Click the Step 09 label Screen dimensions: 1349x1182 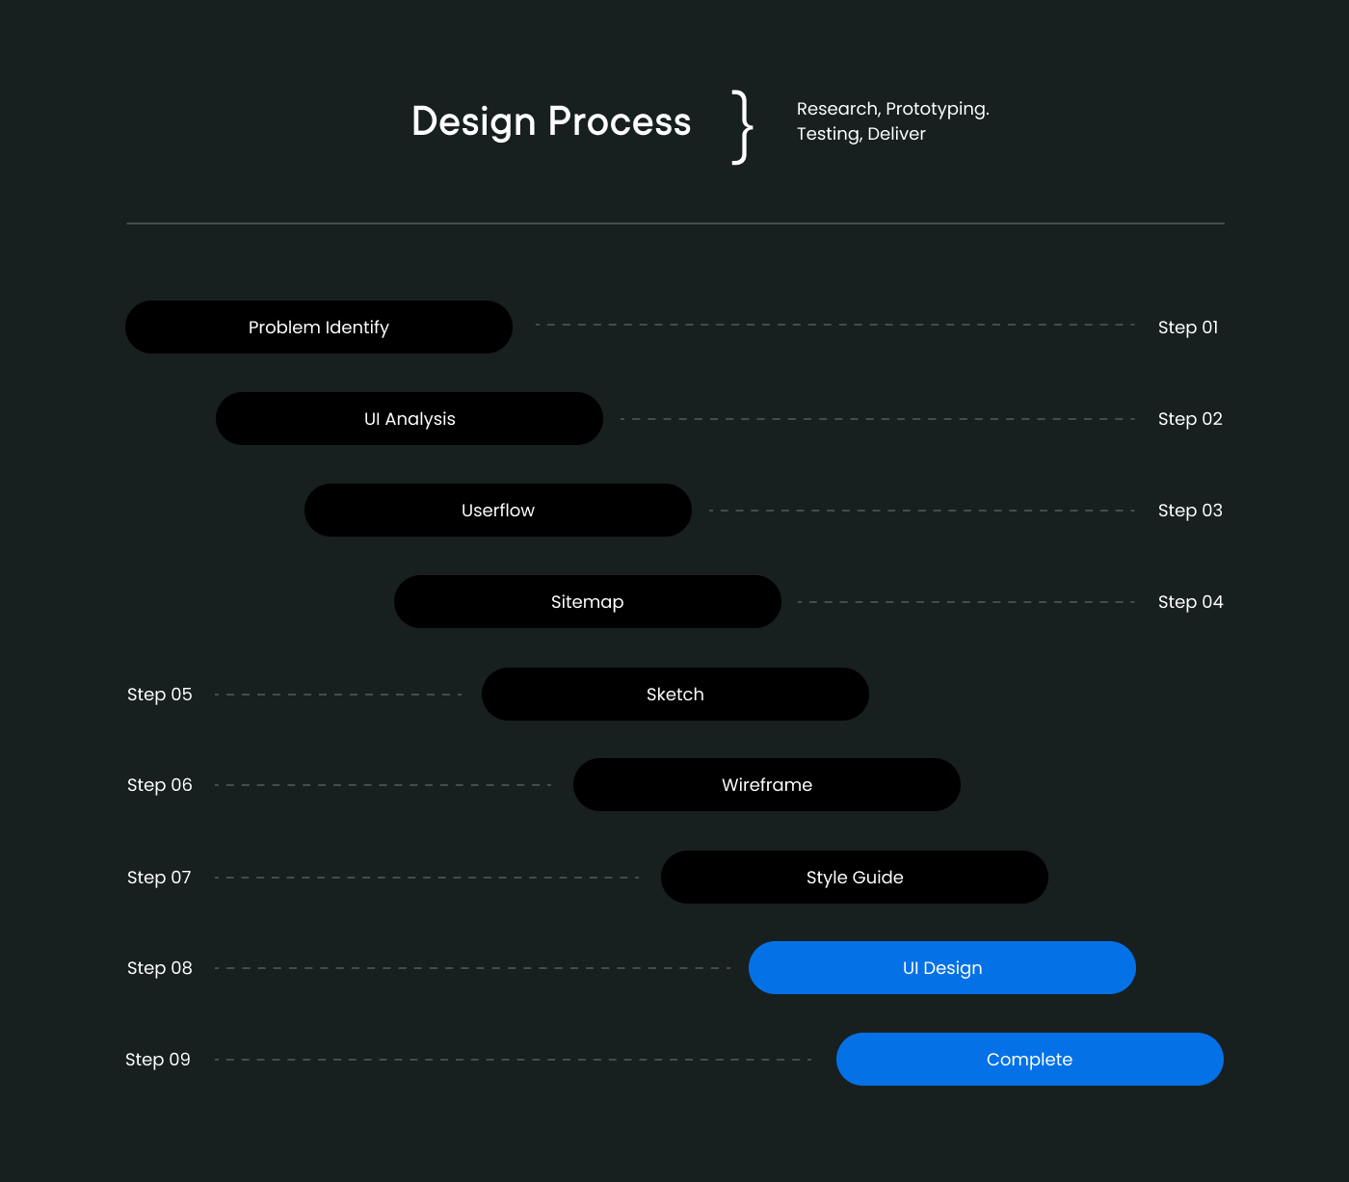click(158, 1060)
